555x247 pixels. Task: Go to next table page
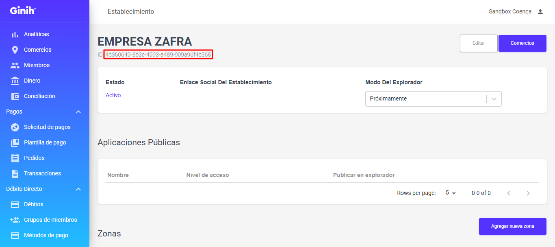pos(528,193)
